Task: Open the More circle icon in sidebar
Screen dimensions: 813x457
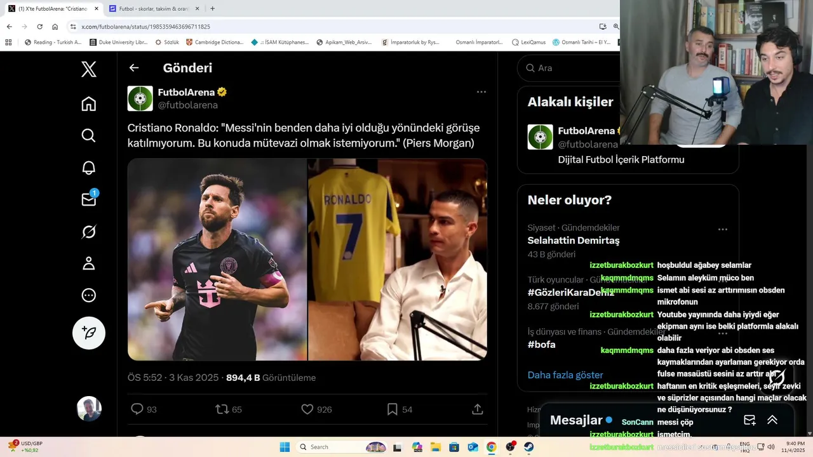Action: tap(89, 295)
